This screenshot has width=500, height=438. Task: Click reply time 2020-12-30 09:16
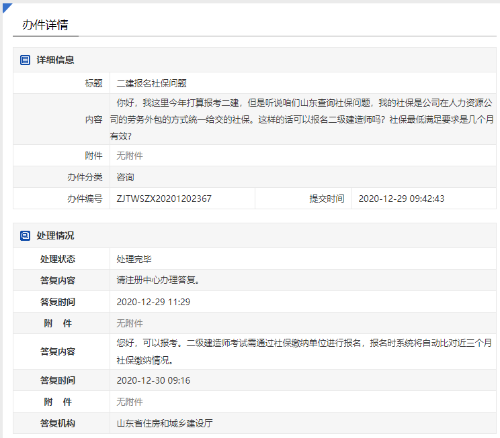coord(153,380)
